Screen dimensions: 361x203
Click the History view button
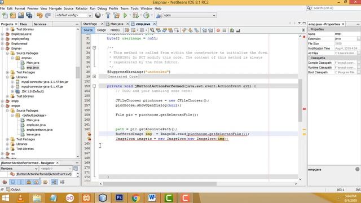pyautogui.click(x=115, y=30)
